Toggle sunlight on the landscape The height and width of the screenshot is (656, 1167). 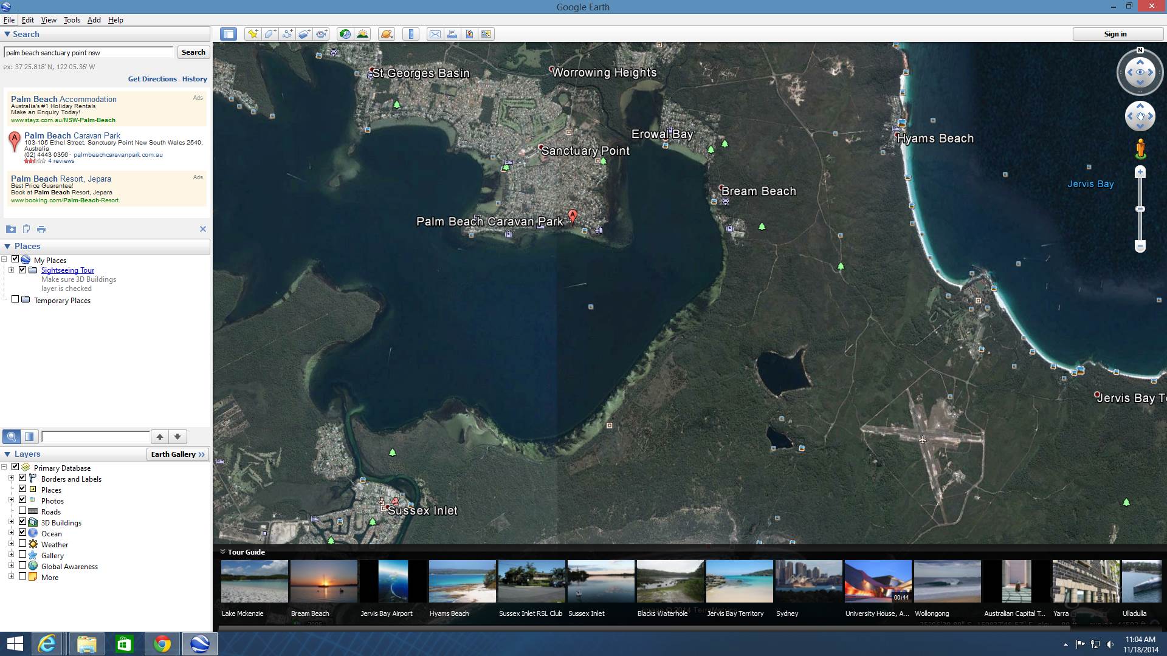click(x=362, y=34)
